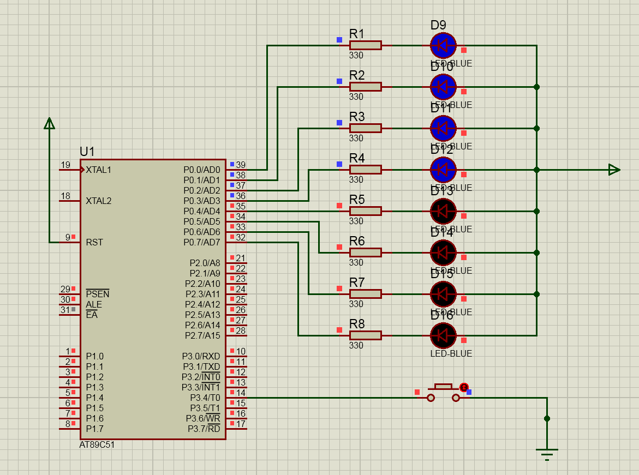Viewport: 639px width, 475px height.
Task: Click the ground symbol
Action: click(x=547, y=453)
